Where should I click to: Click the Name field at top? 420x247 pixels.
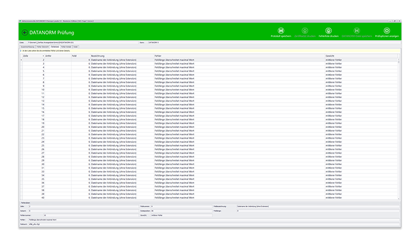(274, 43)
